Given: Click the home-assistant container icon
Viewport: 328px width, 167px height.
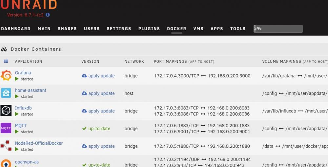Looking at the screenshot, I should tap(6, 93).
